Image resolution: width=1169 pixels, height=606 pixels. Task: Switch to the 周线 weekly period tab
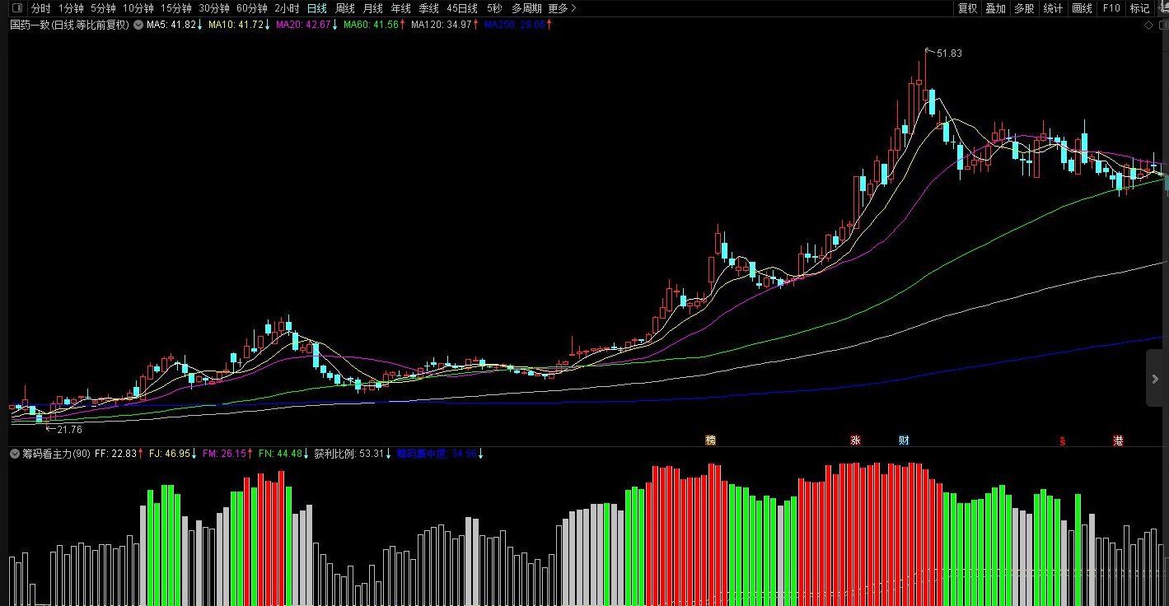click(x=344, y=8)
